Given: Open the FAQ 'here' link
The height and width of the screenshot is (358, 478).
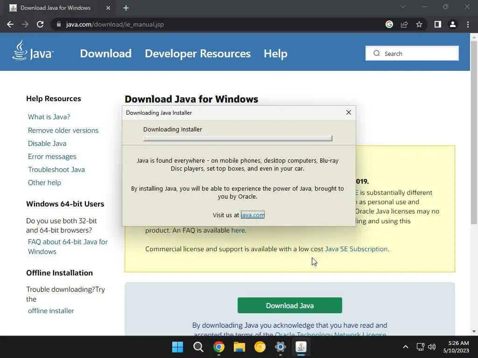Looking at the screenshot, I should point(238,230).
